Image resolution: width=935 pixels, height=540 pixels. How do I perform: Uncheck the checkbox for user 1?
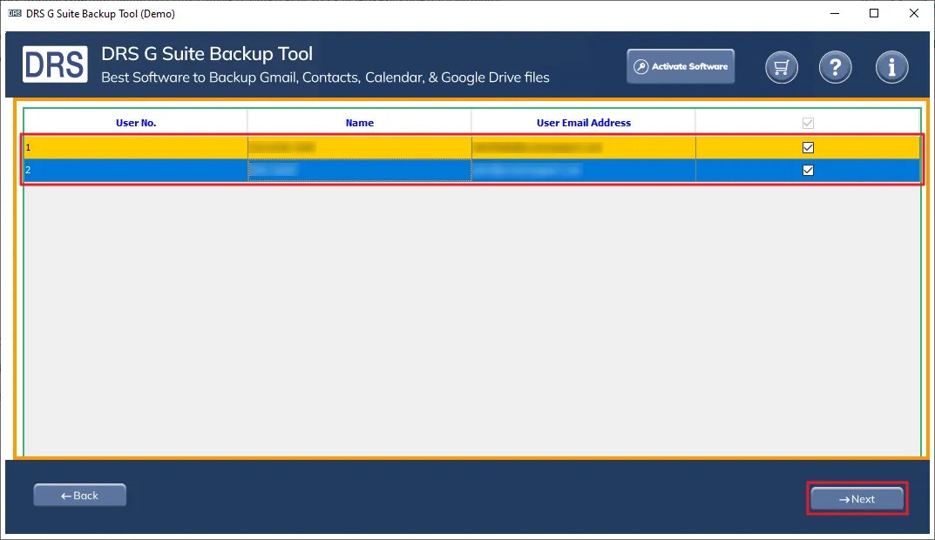808,147
